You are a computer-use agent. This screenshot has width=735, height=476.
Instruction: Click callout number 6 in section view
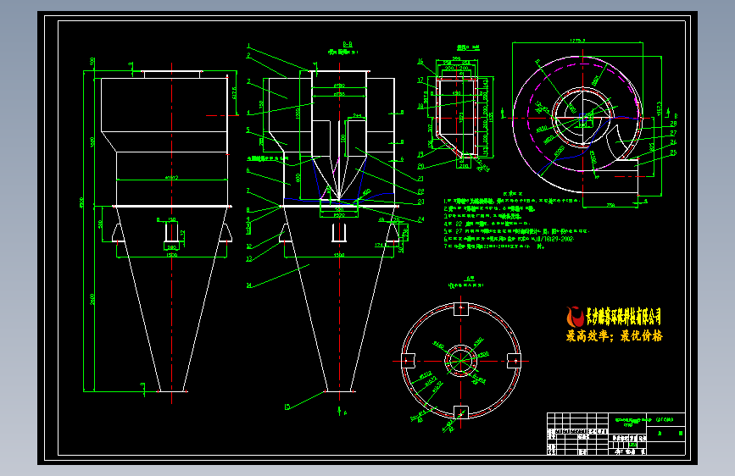pyautogui.click(x=248, y=170)
